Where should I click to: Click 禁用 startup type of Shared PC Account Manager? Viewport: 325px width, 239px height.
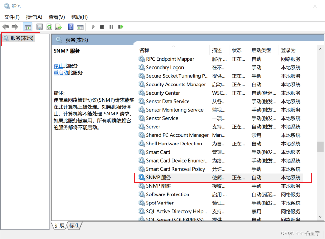pos(256,135)
